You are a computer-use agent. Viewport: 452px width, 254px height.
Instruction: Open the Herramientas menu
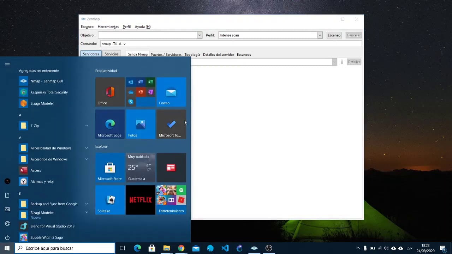[x=108, y=27]
